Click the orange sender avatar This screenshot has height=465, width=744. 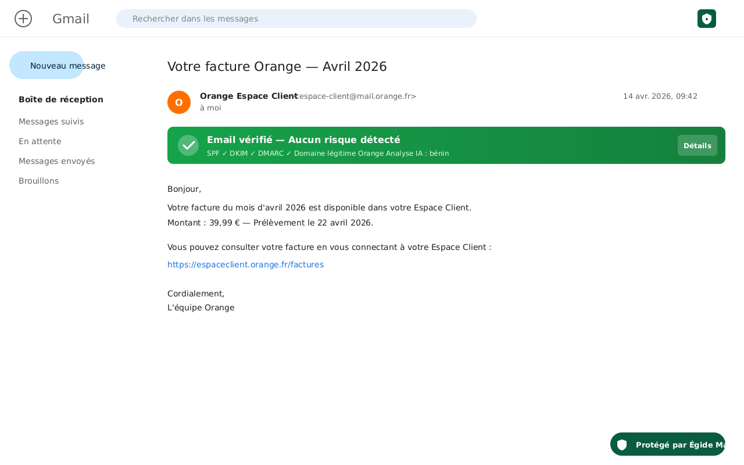(179, 102)
